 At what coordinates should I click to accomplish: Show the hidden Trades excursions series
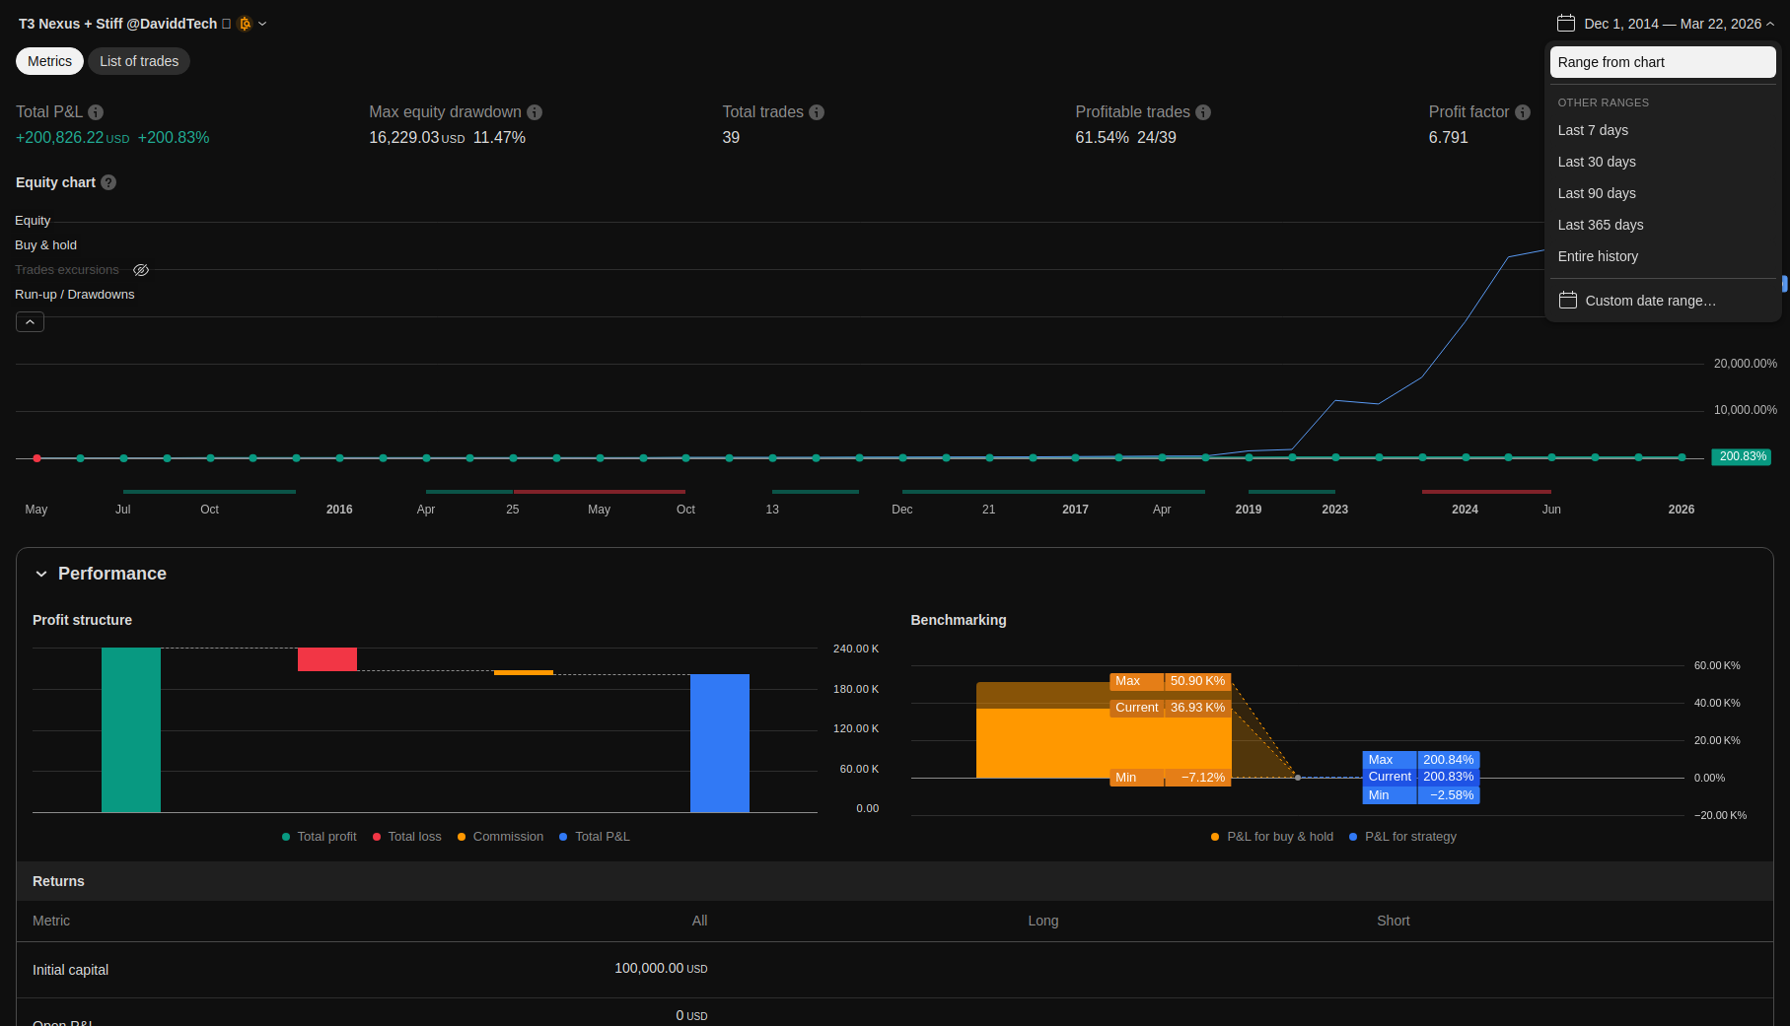pos(141,270)
